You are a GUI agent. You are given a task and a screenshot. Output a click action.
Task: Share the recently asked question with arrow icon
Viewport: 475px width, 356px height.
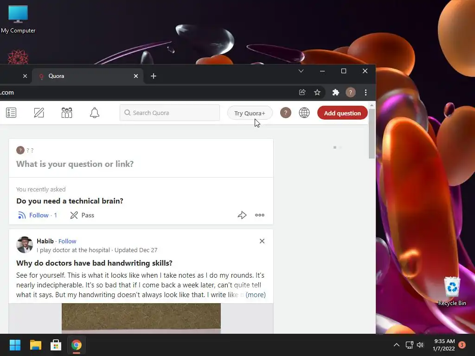click(242, 215)
